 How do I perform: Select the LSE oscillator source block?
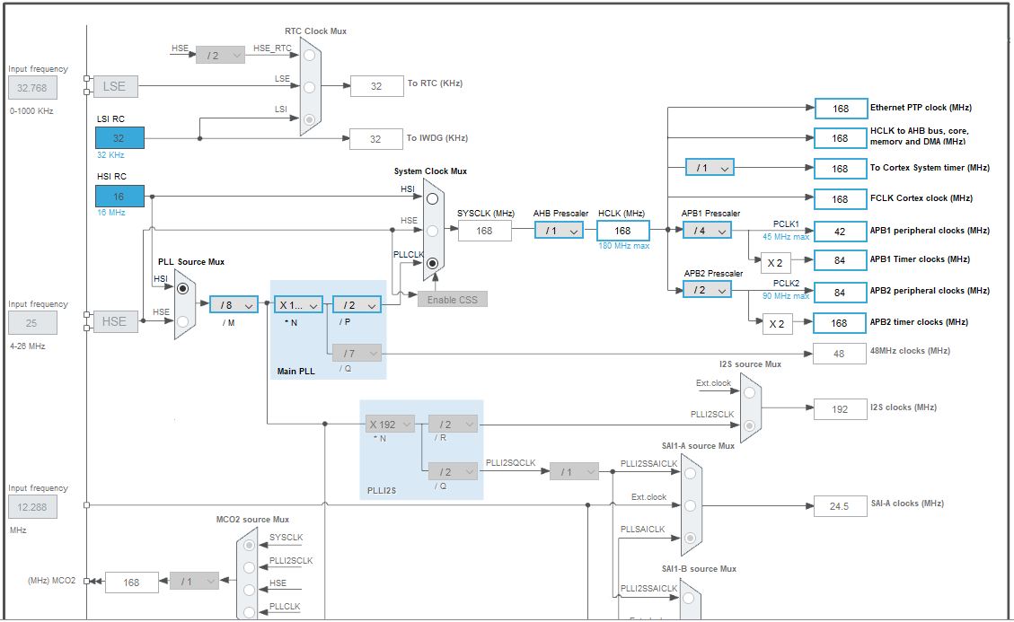point(114,86)
